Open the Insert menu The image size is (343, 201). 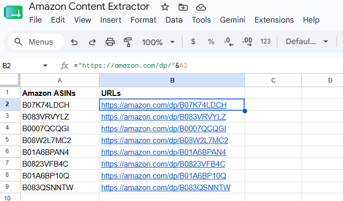(110, 20)
